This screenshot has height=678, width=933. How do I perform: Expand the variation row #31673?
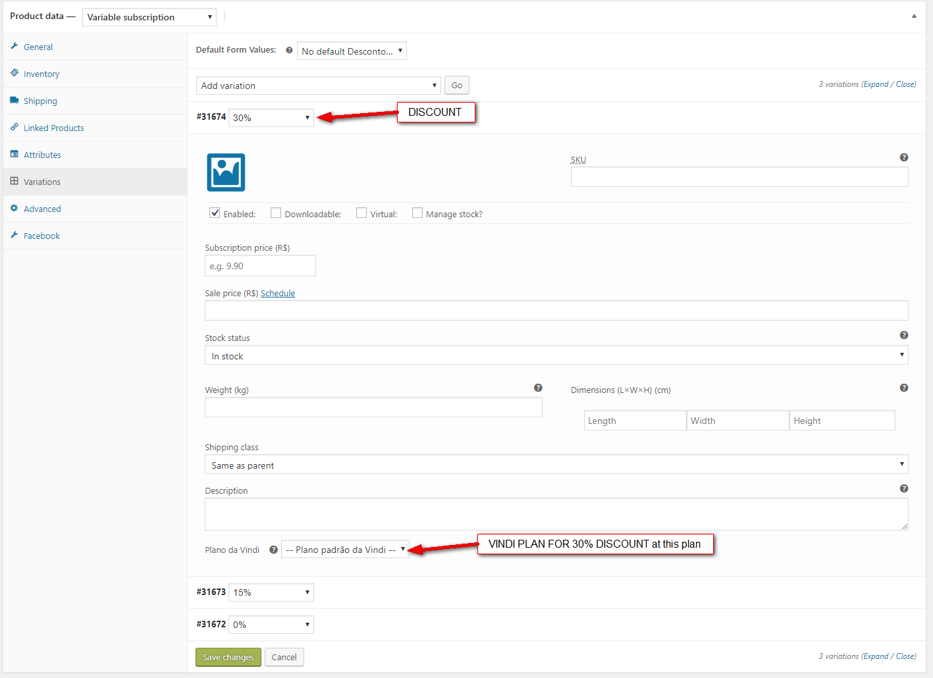(556, 592)
